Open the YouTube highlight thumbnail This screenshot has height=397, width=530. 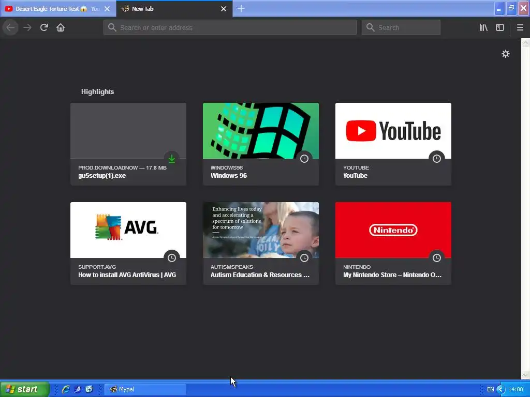click(x=393, y=131)
